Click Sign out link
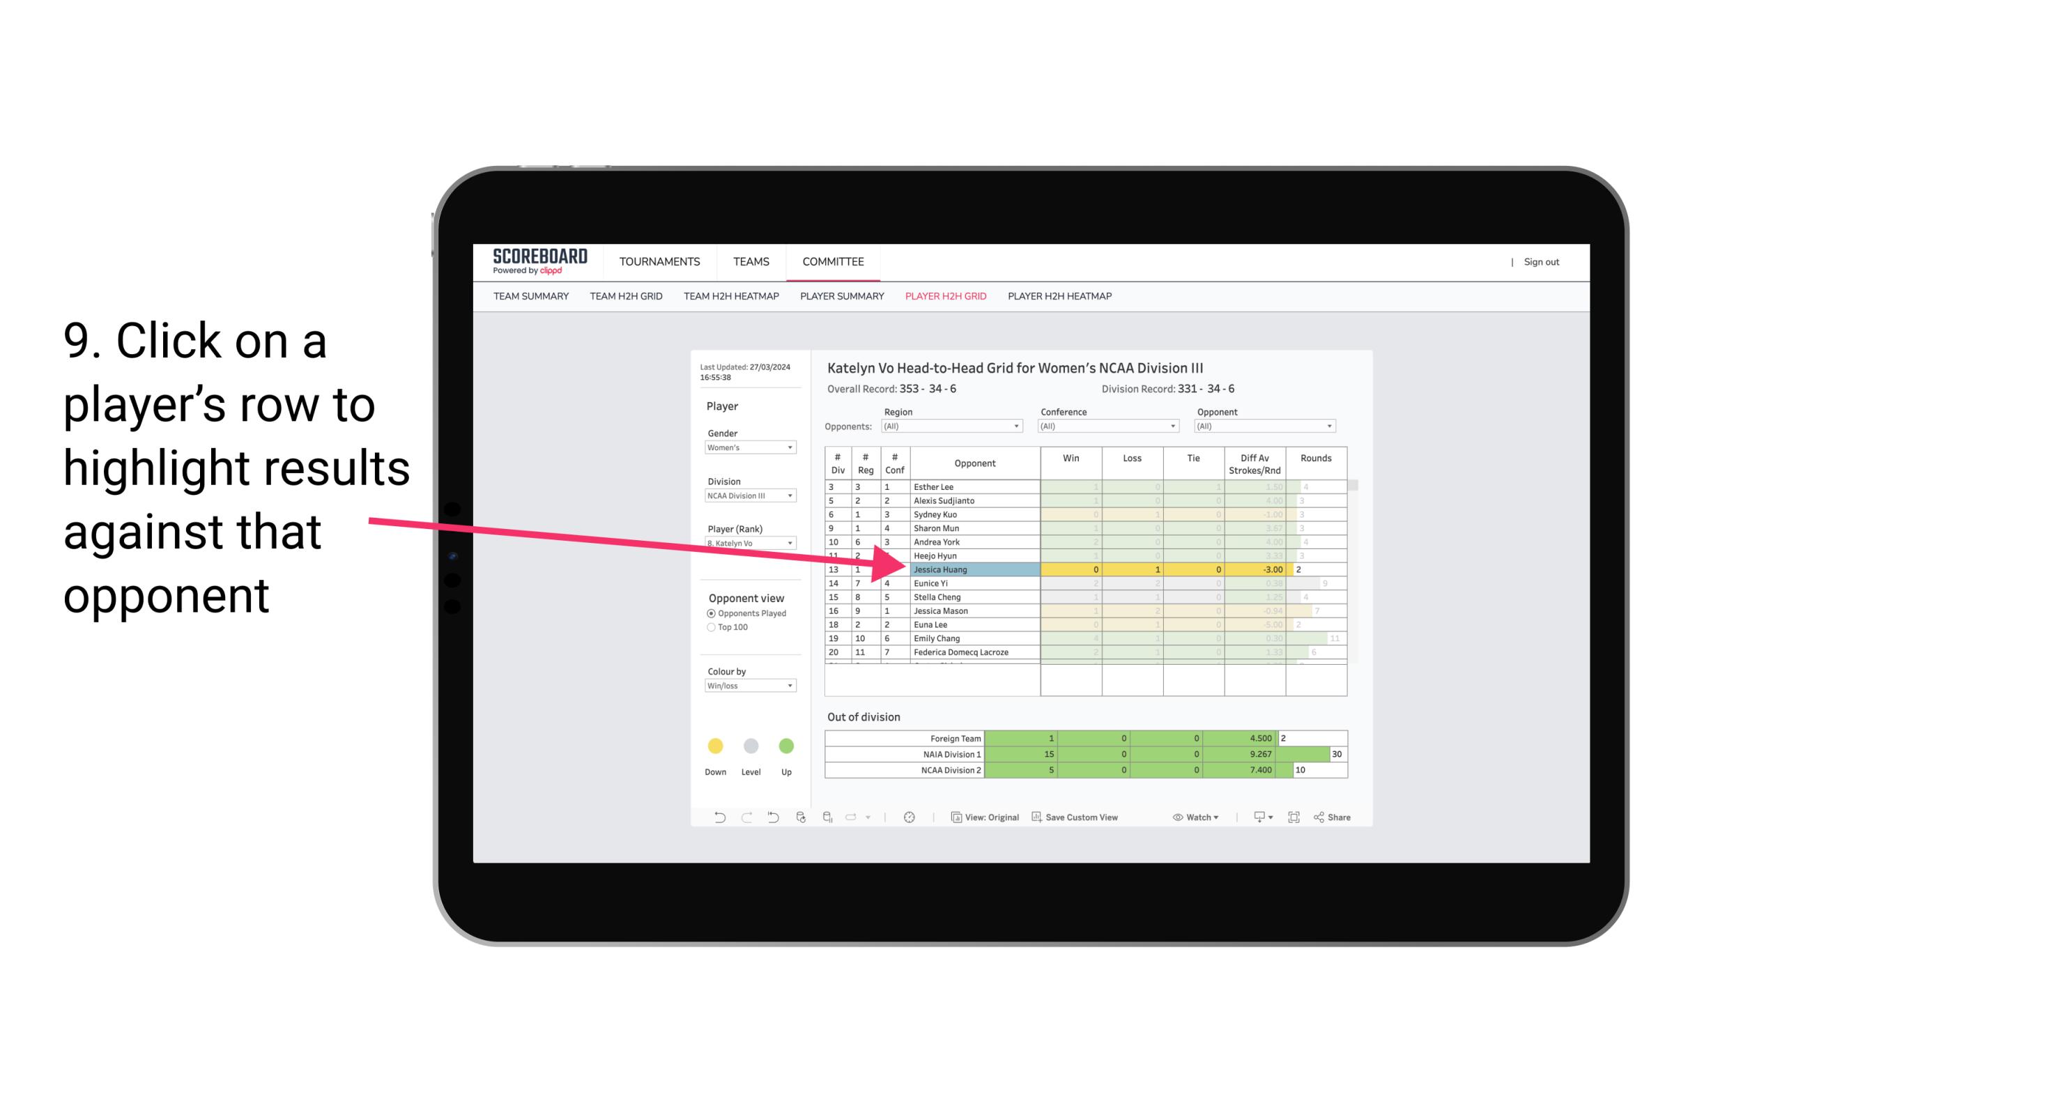 [1542, 261]
